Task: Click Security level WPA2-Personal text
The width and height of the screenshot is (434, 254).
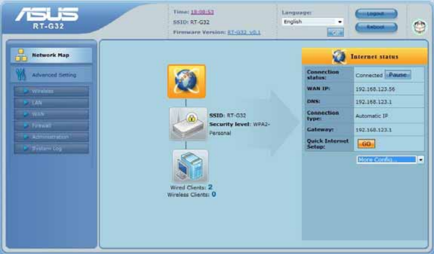Action: [239, 129]
